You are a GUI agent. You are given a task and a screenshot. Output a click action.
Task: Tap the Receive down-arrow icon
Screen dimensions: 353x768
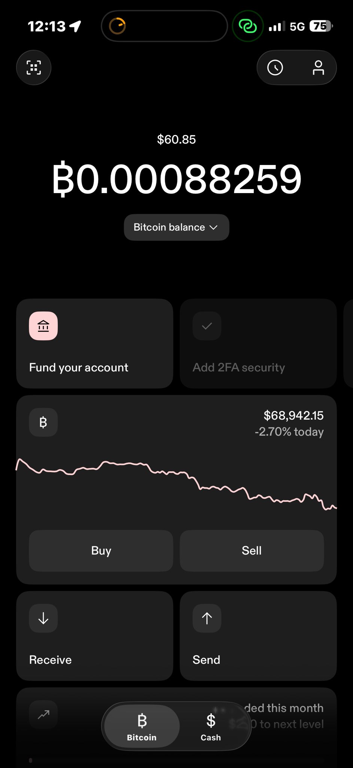(43, 618)
